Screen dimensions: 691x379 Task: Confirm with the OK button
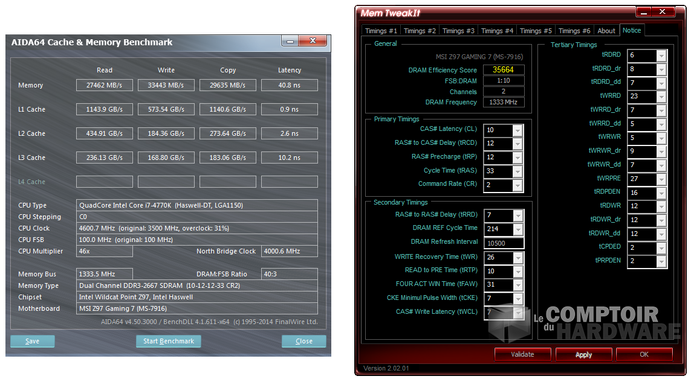[x=644, y=354]
